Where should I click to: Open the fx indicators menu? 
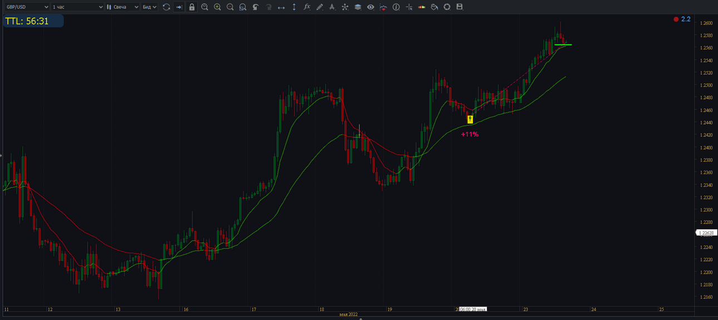tap(307, 7)
